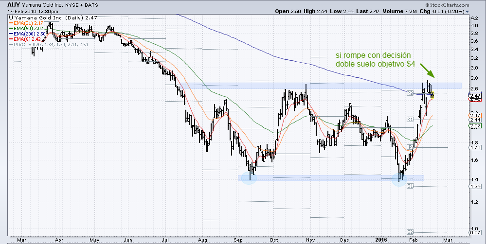Click the Dec label on date axis
Screen dimensions: 486x244
tap(344, 240)
